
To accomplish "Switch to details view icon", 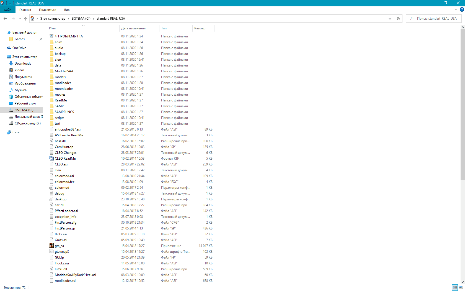I will click(455, 288).
